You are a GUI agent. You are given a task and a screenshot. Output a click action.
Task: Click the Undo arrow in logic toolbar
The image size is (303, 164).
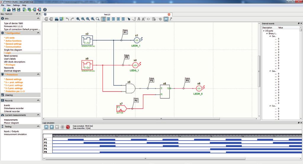67,19
